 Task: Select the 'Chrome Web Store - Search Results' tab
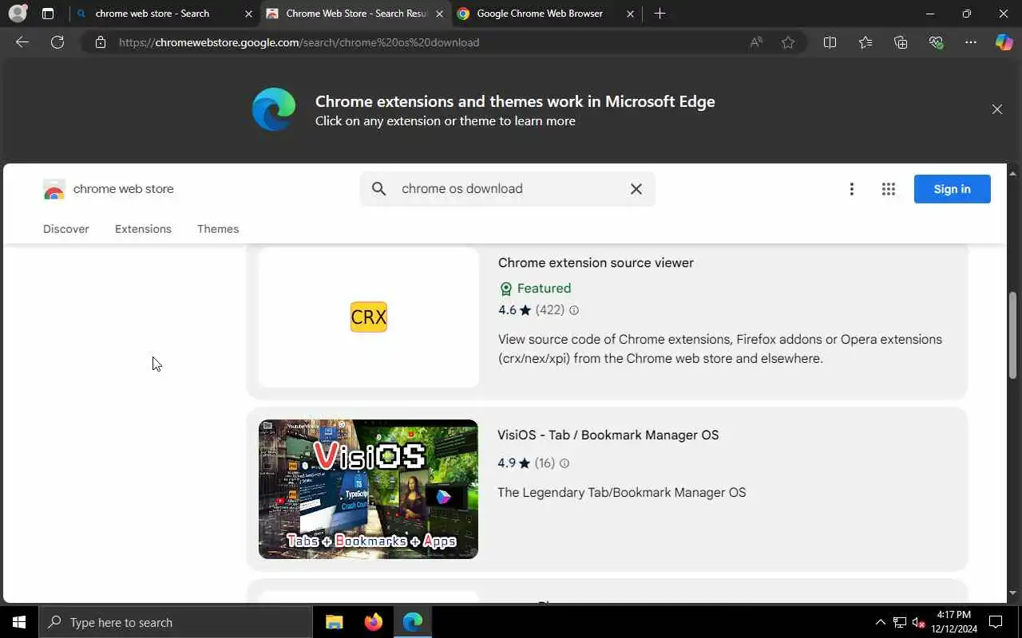pyautogui.click(x=355, y=14)
